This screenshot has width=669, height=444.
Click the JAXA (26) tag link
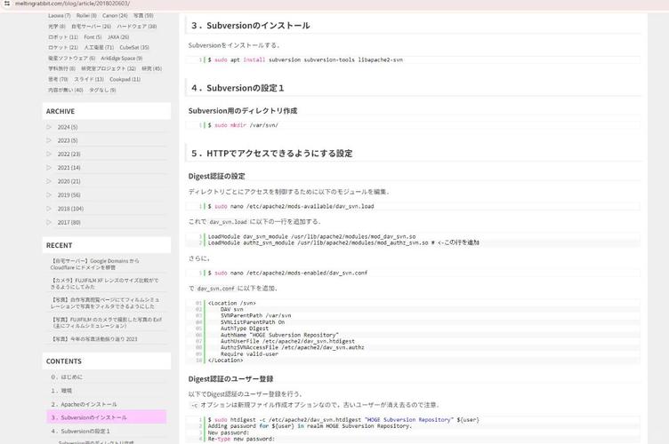click(x=118, y=36)
